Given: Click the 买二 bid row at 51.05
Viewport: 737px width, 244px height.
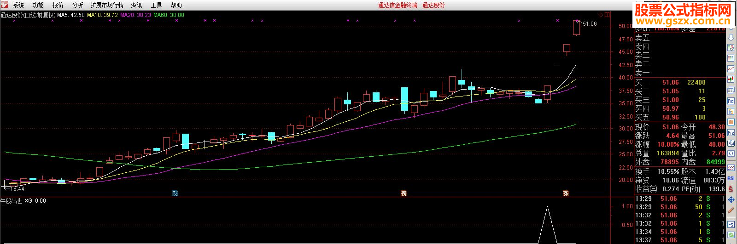Looking at the screenshot, I should pyautogui.click(x=680, y=91).
